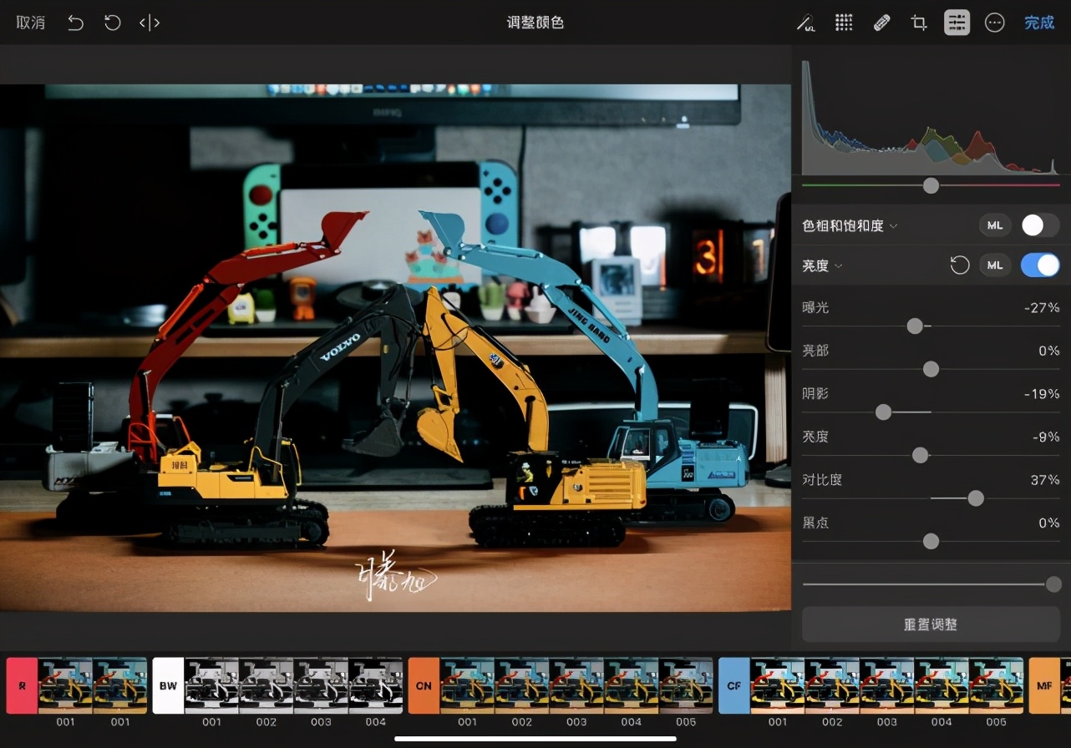Viewport: 1071px width, 748px height.
Task: Reset the 亮度 section with the circular arrow
Action: pos(960,265)
